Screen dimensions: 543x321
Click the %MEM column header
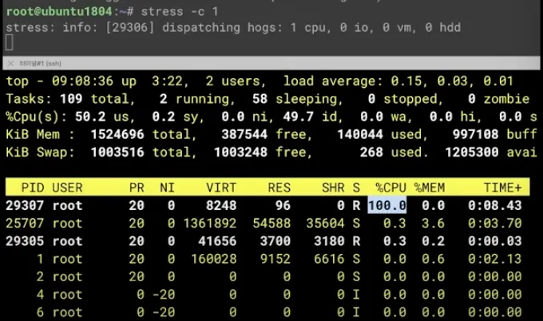[430, 188]
